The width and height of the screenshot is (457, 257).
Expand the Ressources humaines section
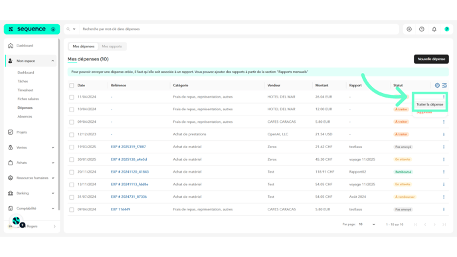[52, 178]
